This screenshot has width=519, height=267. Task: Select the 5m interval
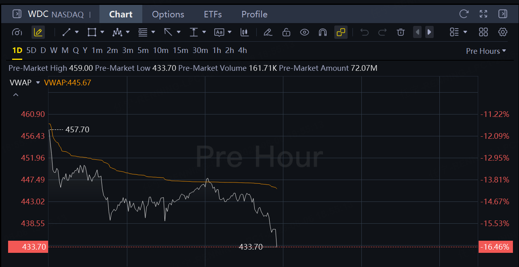pyautogui.click(x=143, y=51)
